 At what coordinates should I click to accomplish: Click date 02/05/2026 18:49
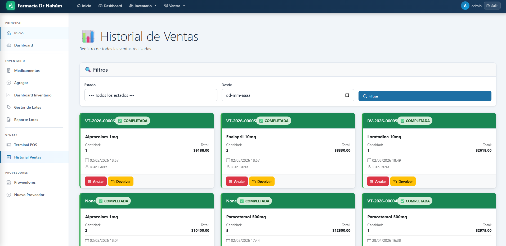tap(386, 160)
